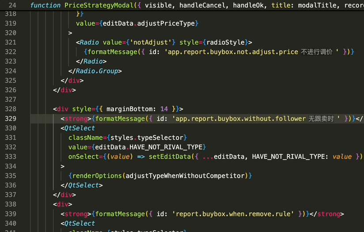Click the strong tag opening line 329
This screenshot has height=232, width=364.
point(76,119)
